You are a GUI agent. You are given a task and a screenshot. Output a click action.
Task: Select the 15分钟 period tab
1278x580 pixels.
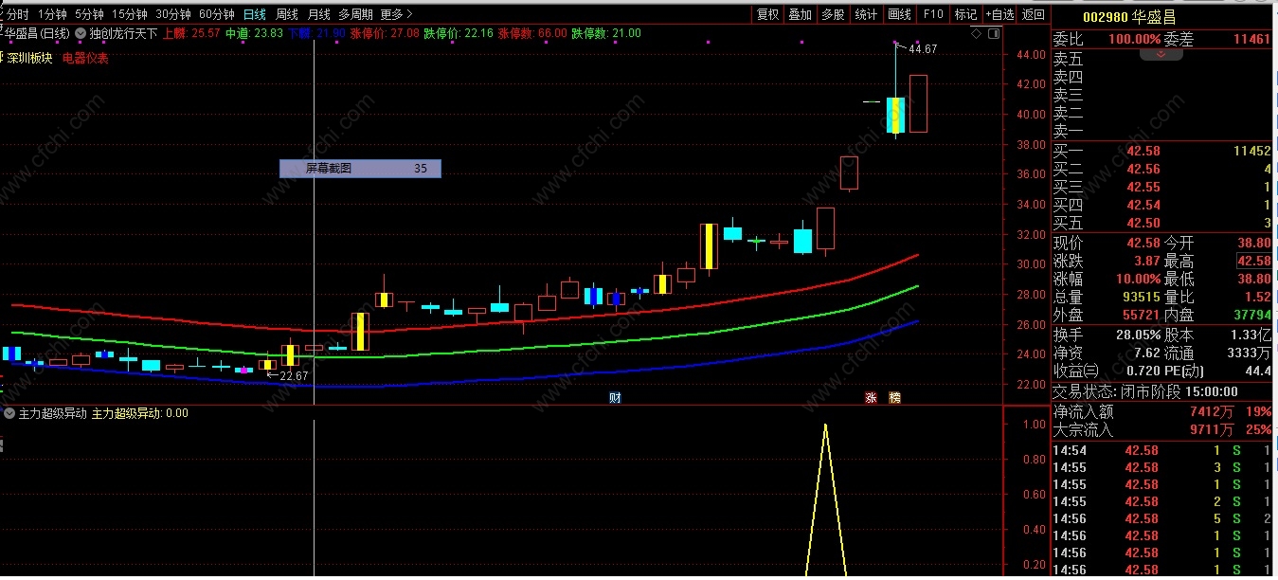point(129,14)
